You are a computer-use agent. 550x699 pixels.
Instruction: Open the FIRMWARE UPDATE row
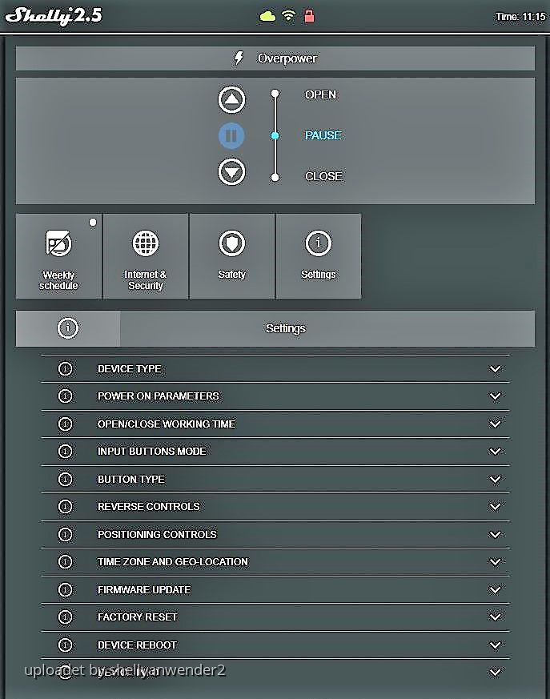(x=144, y=590)
